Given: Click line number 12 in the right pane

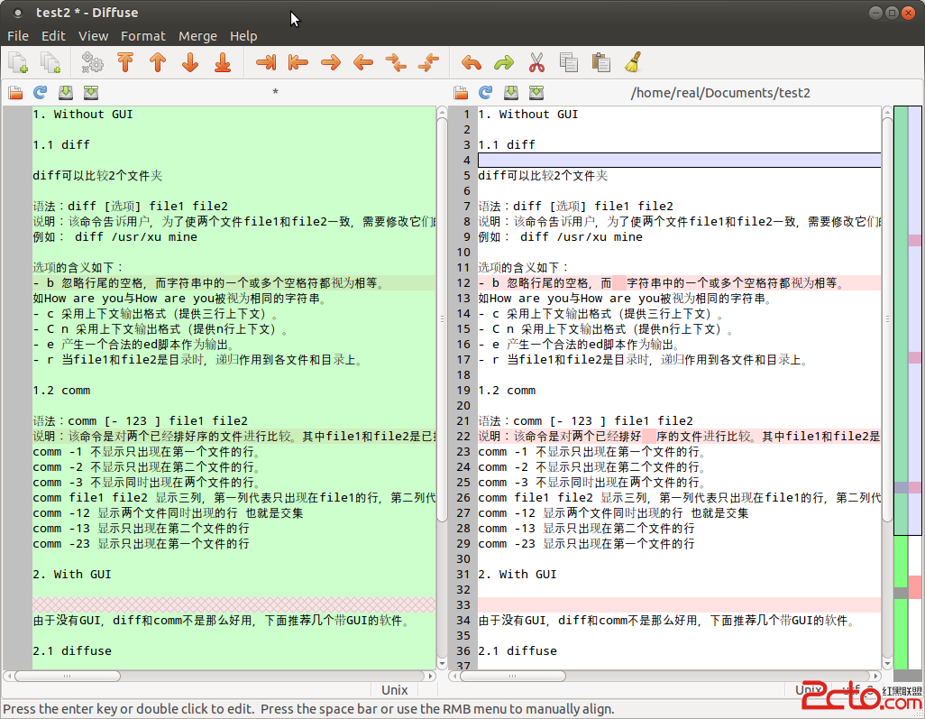Looking at the screenshot, I should [463, 282].
